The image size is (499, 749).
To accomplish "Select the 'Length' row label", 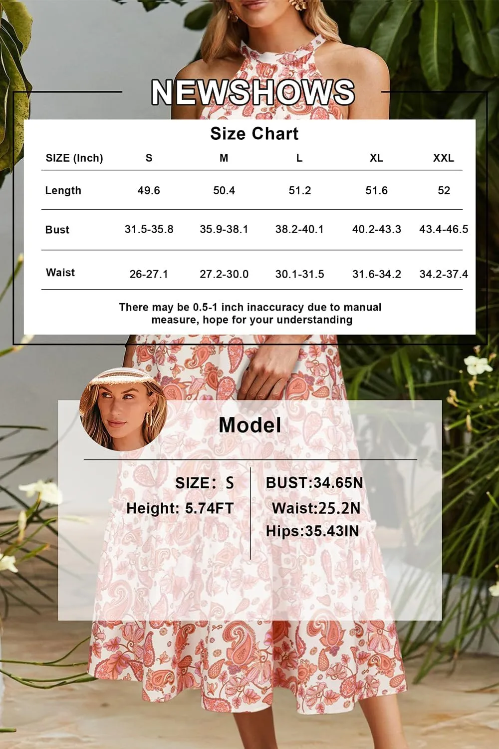I will (x=63, y=190).
